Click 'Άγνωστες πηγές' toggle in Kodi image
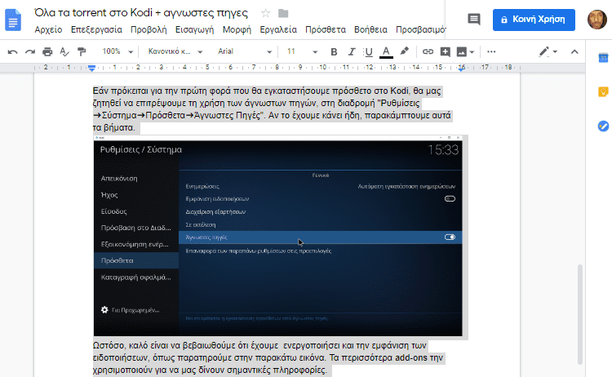This screenshot has width=612, height=377. 450,237
